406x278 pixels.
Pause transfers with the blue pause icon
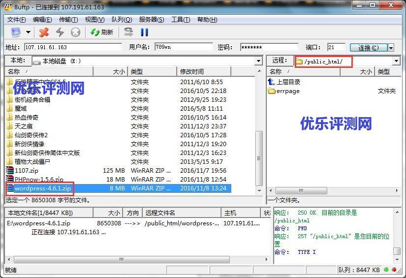(144, 32)
